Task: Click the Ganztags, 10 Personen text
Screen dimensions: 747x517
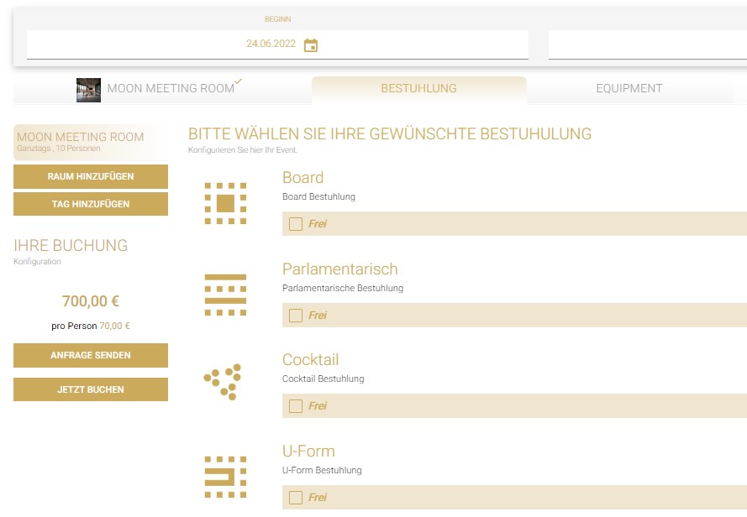Action: (59, 149)
